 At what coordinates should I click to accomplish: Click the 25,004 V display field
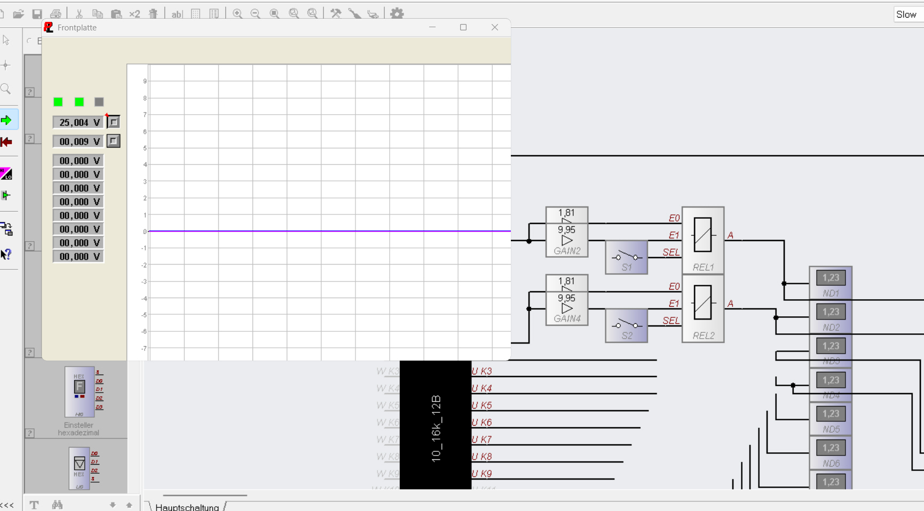[78, 122]
